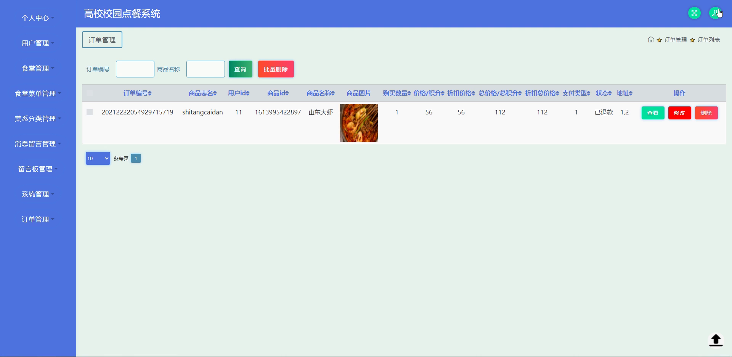
Task: Click the 操作 column header
Action: 679,93
